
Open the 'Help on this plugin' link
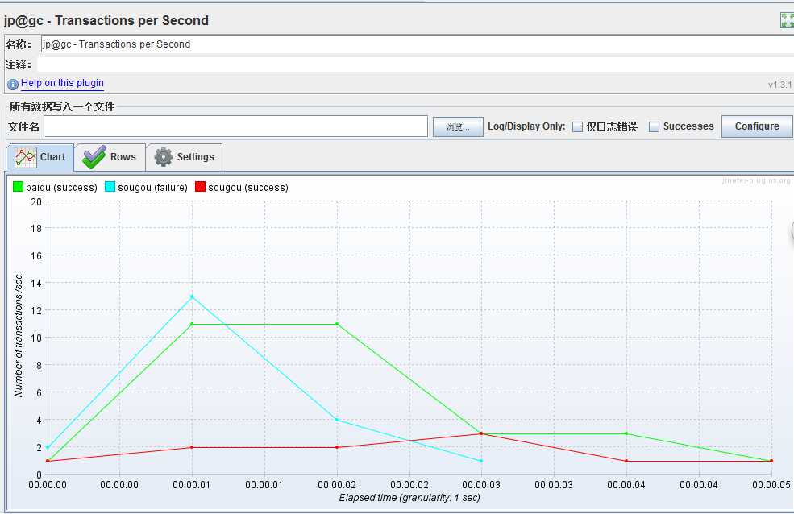coord(62,83)
